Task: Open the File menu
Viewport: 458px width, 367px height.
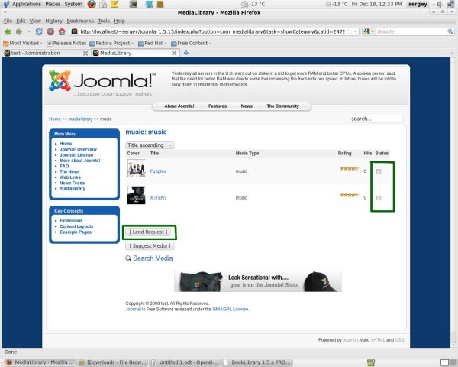Action: (8, 21)
